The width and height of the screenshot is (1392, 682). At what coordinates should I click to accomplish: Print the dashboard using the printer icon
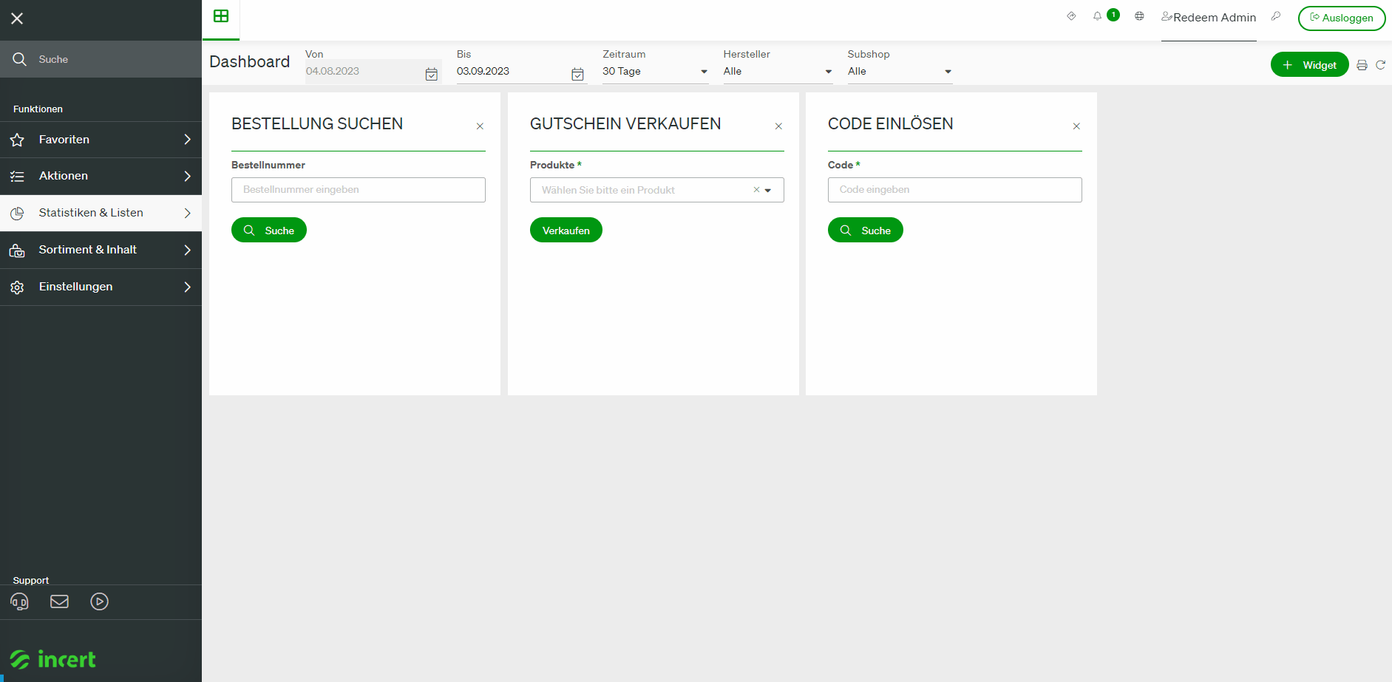1362,65
